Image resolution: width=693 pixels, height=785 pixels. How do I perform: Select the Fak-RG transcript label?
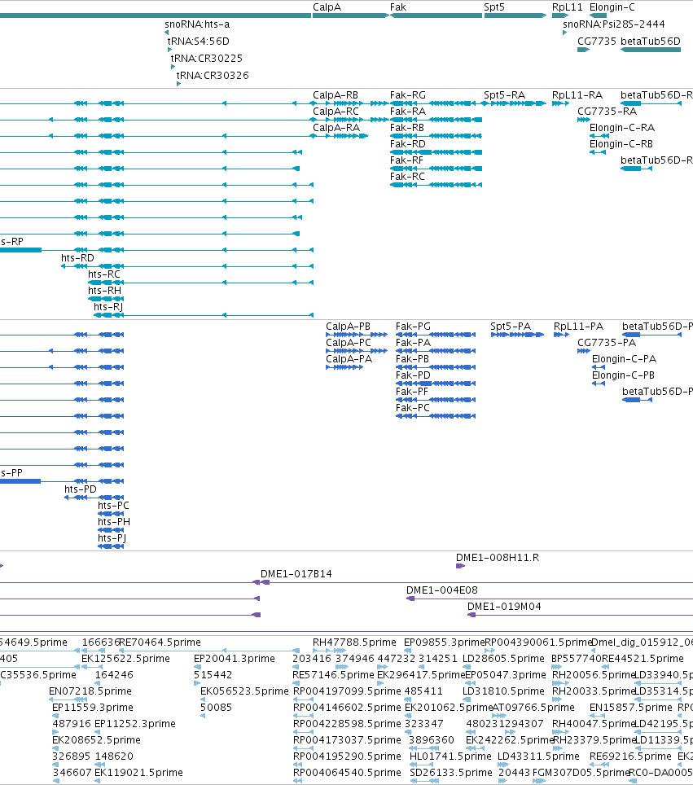408,95
